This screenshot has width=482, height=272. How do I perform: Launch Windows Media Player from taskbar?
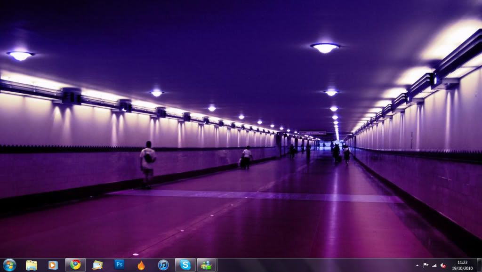pyautogui.click(x=53, y=265)
